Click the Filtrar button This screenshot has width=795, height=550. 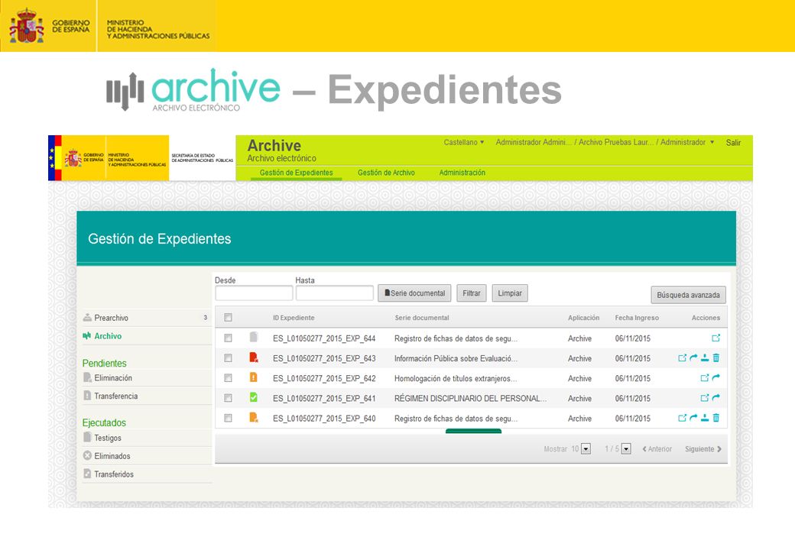(472, 293)
